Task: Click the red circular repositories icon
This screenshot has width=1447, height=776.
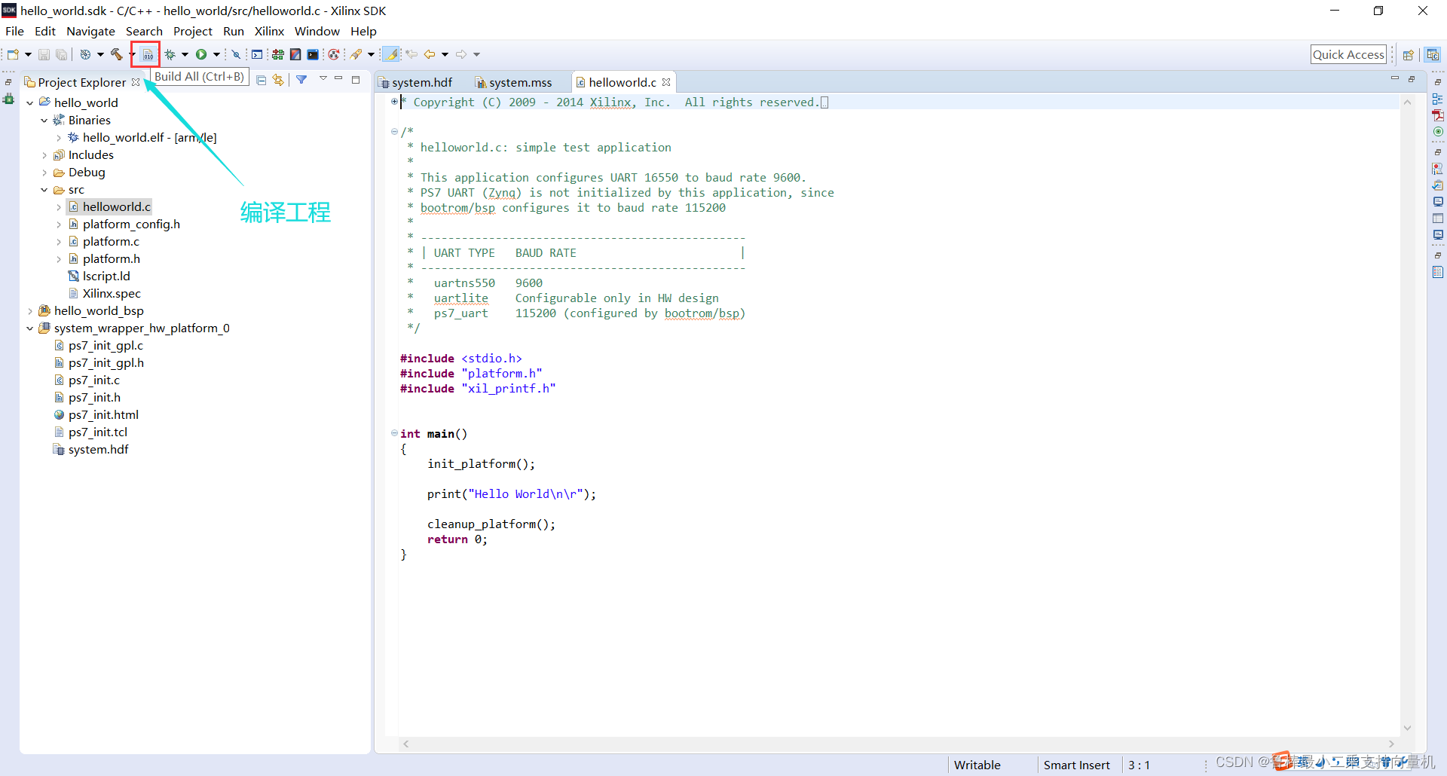Action: point(333,54)
